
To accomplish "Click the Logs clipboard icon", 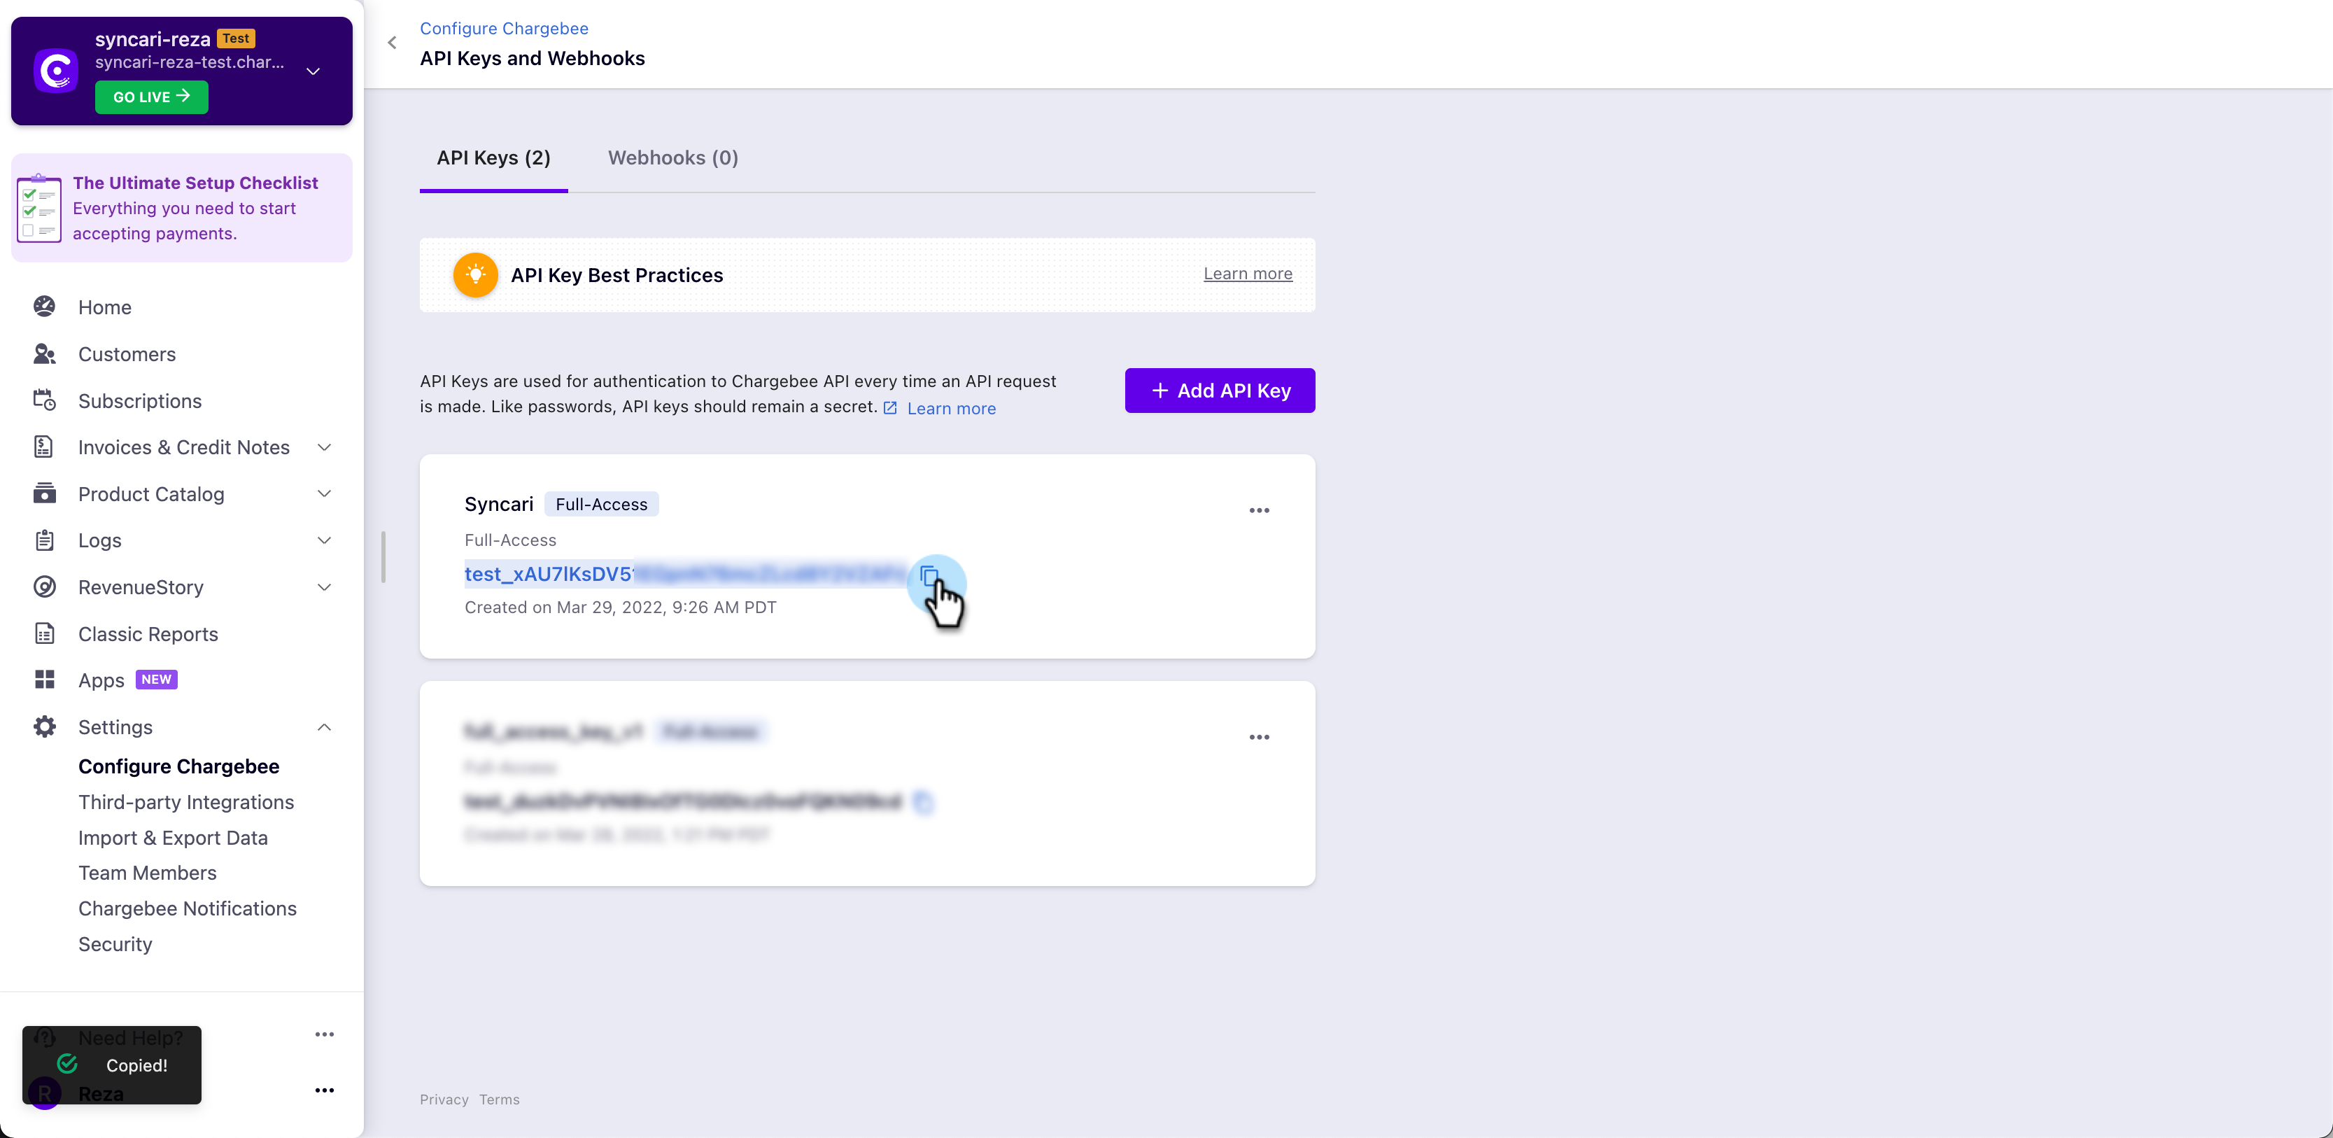I will point(44,540).
